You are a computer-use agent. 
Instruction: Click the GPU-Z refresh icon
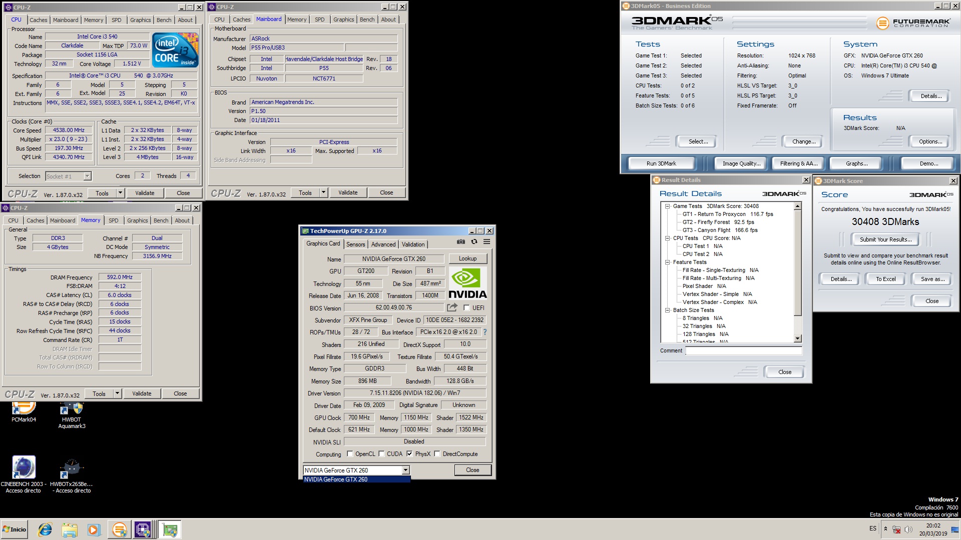[474, 242]
